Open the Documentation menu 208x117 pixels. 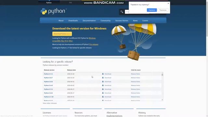[89, 20]
